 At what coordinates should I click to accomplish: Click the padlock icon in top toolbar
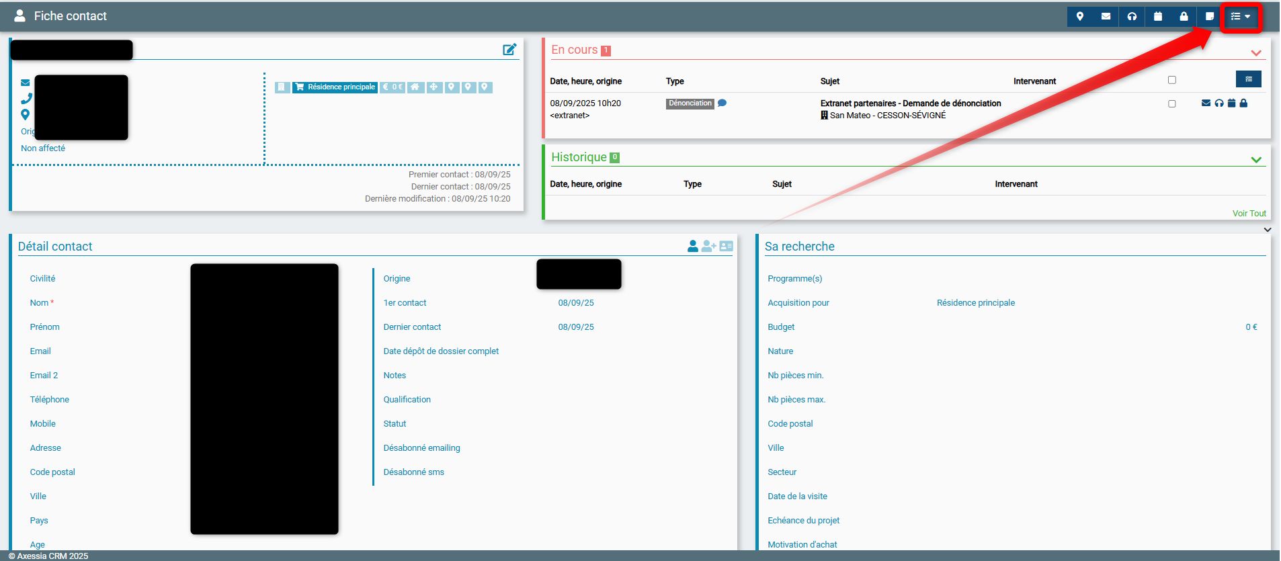coord(1184,17)
